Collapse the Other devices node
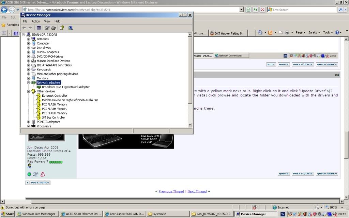The image size is (349, 218). click(29, 91)
